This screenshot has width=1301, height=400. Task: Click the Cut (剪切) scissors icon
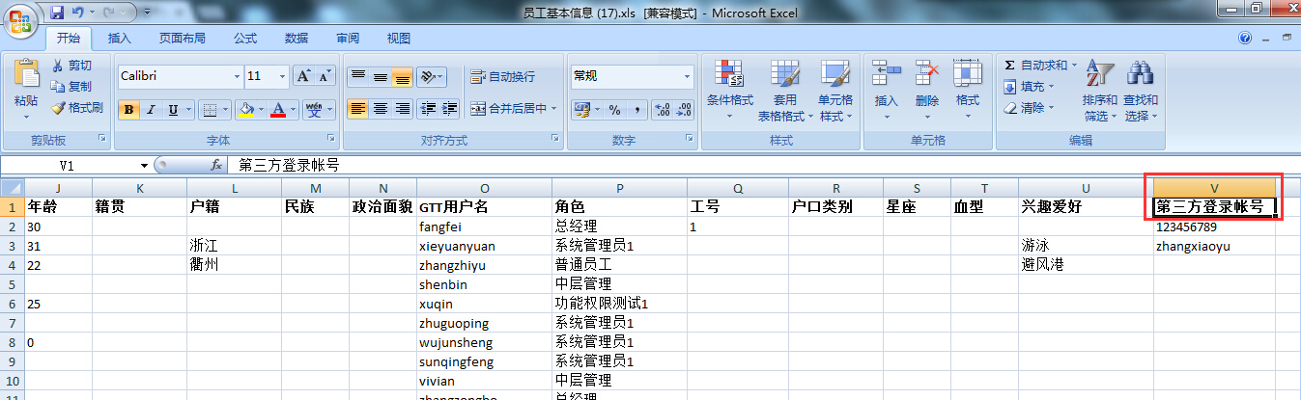[x=58, y=66]
